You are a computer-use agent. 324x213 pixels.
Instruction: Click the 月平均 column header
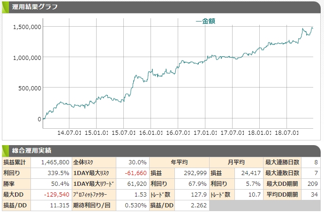(236, 162)
